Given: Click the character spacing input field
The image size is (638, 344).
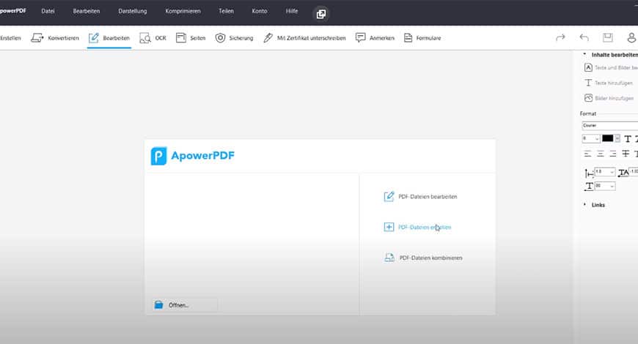Looking at the screenshot, I should click(634, 172).
